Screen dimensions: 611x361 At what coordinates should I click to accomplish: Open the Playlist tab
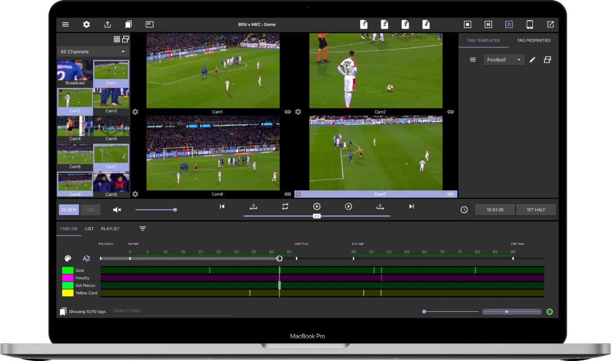tap(110, 229)
